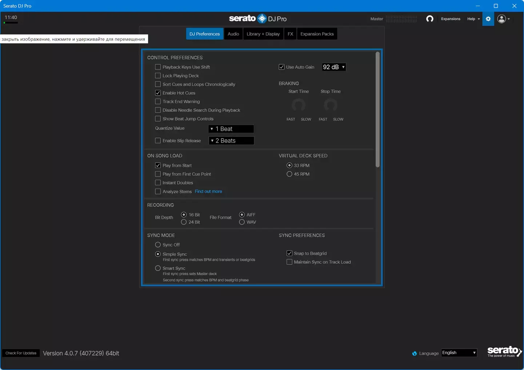
Task: Click the Braking Stop Time knob
Action: [x=330, y=105]
